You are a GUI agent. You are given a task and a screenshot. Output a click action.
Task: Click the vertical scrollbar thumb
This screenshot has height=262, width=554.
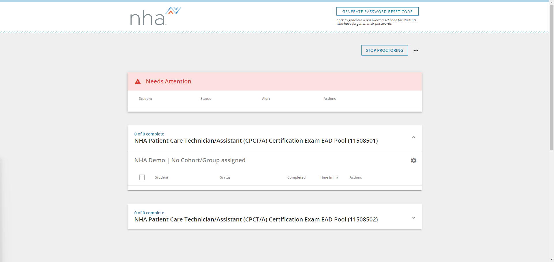551,76
